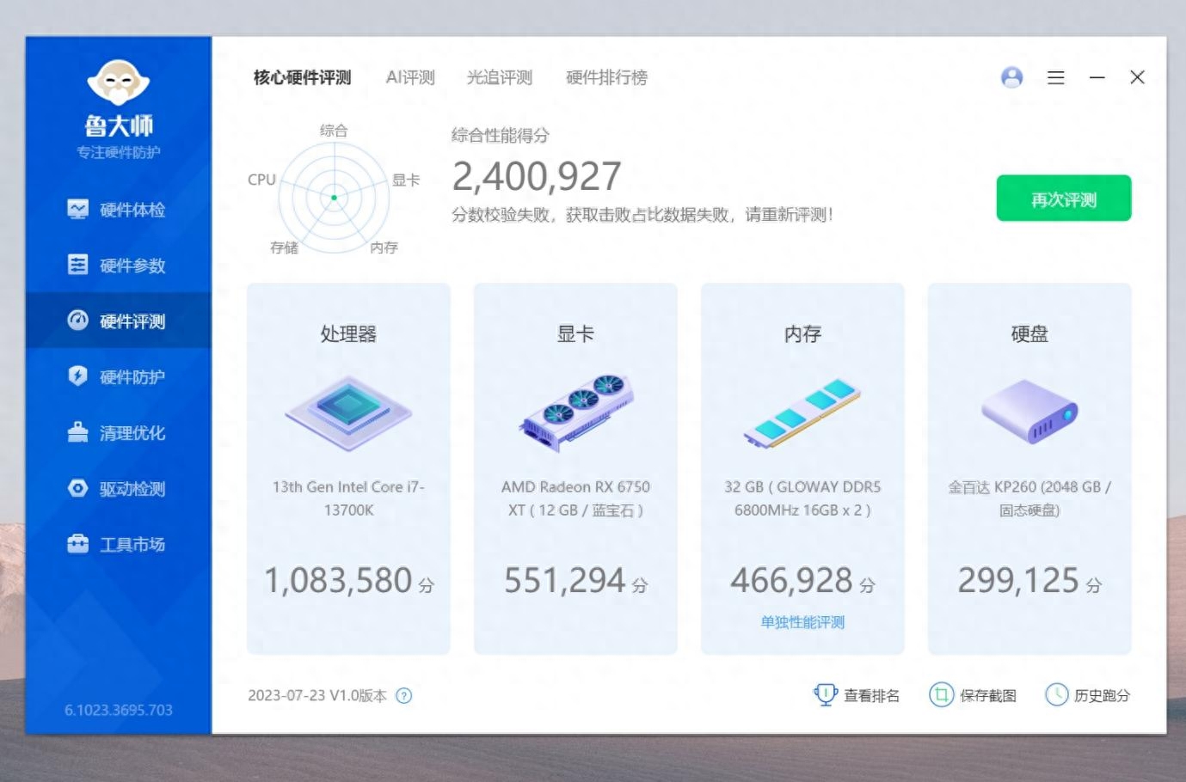
Task: Open 工具市场 in the sidebar
Action: [119, 544]
